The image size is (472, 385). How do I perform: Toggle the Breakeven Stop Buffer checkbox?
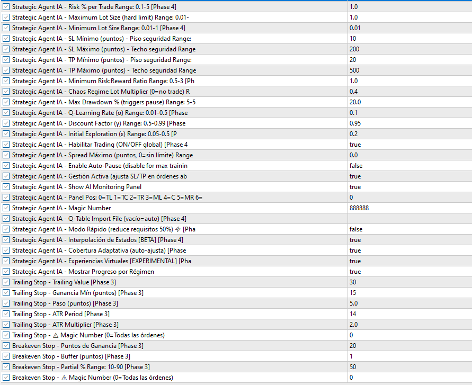[x=6, y=356]
